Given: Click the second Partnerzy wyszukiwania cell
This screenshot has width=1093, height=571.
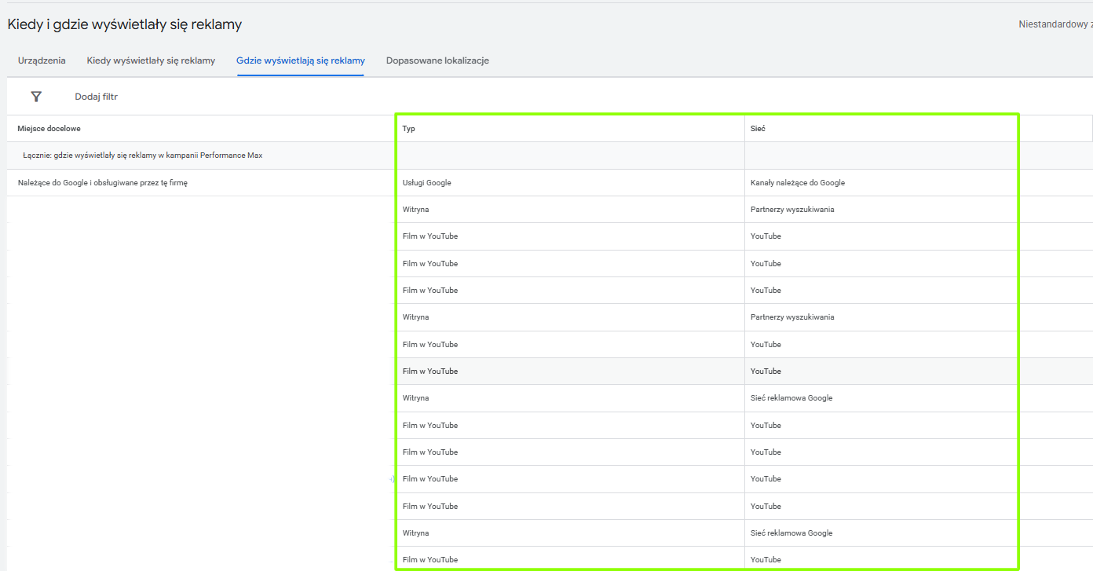Looking at the screenshot, I should click(x=791, y=317).
